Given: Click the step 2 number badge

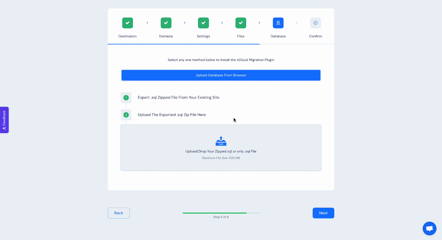Looking at the screenshot, I should point(126,115).
